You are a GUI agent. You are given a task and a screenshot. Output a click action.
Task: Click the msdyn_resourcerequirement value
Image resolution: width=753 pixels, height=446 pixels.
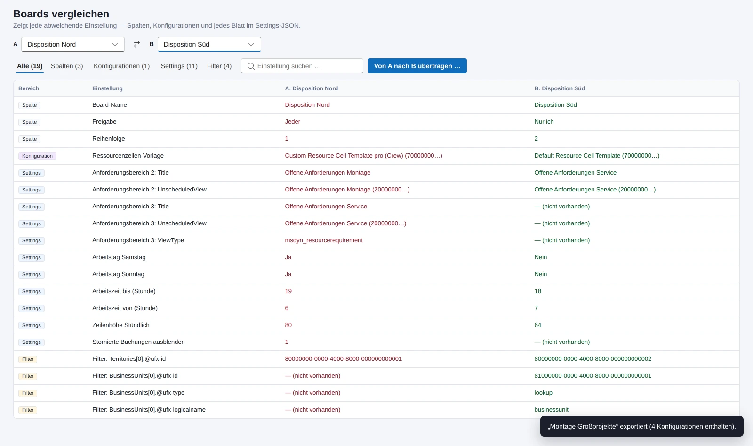(324, 240)
